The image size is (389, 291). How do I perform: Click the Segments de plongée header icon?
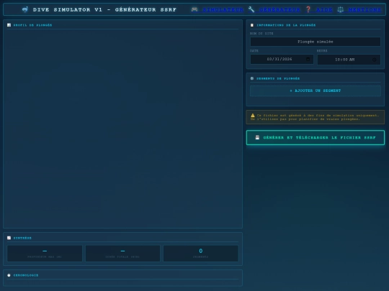pos(252,78)
